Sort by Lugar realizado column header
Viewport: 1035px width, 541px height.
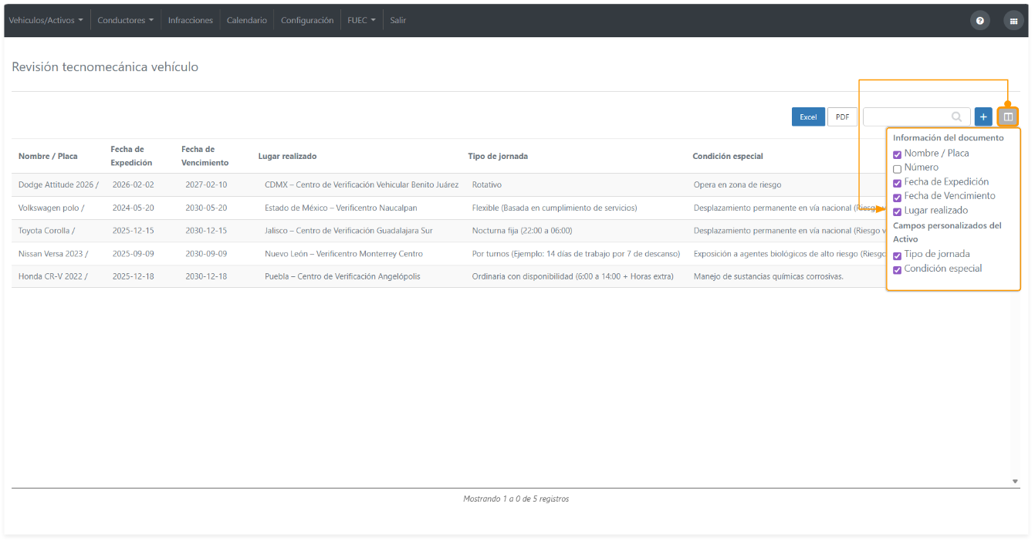(287, 156)
